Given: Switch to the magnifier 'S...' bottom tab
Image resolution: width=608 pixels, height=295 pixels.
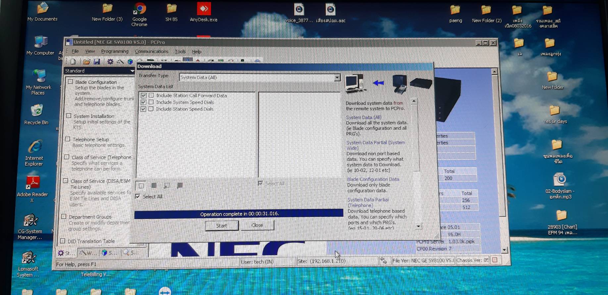Looking at the screenshot, I should (130, 252).
